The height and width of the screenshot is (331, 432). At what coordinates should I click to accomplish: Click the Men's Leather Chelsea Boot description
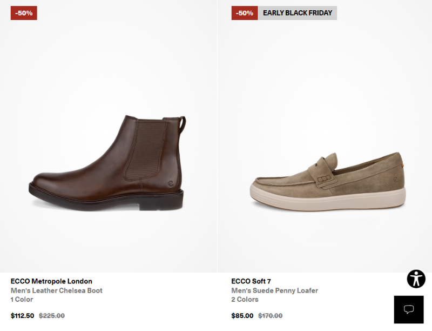click(57, 290)
